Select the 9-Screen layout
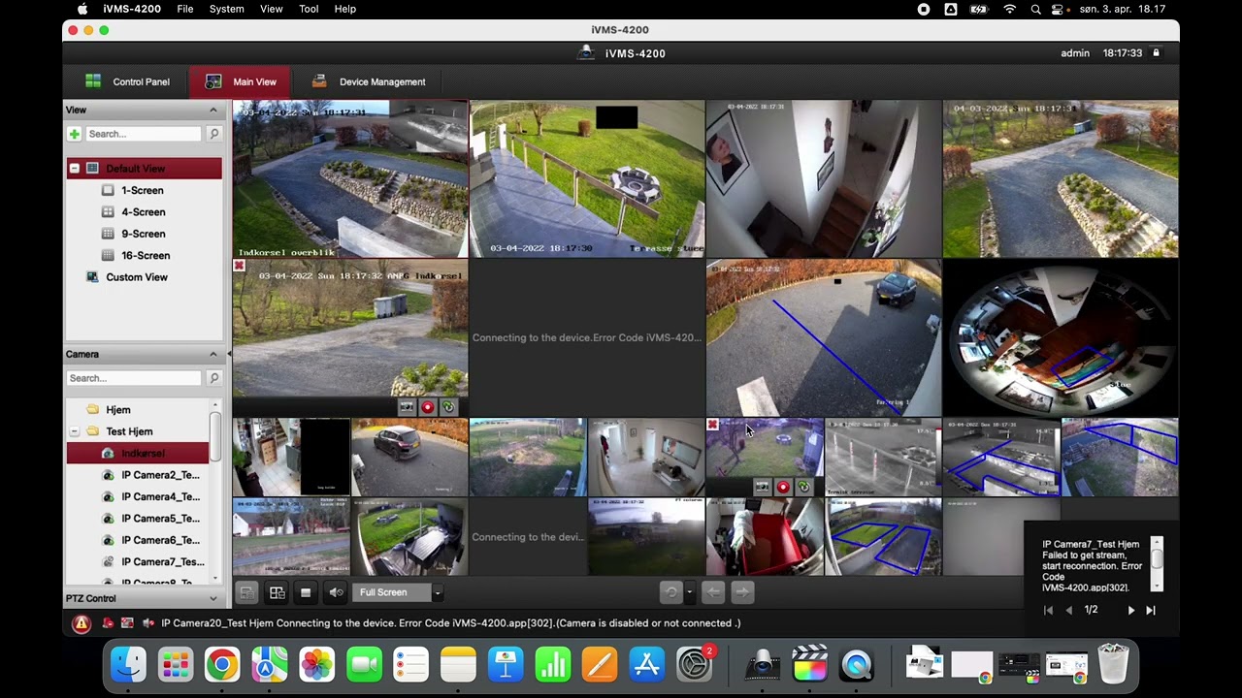Screen dimensions: 1242x698 pos(143,234)
